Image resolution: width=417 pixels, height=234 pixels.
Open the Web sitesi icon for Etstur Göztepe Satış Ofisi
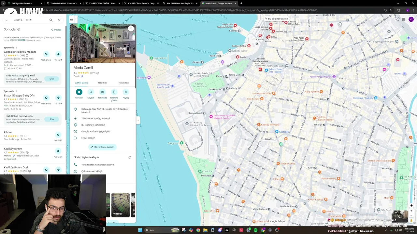46,98
